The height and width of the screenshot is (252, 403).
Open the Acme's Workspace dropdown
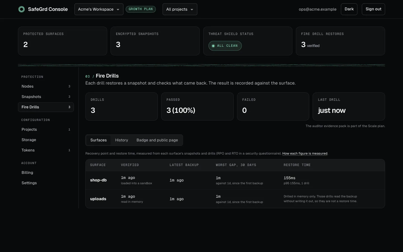[x=99, y=9]
